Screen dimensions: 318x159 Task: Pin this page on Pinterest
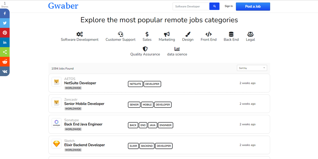[5, 33]
